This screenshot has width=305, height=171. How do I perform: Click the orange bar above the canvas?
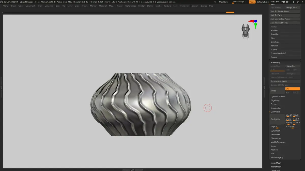[x=230, y=12]
